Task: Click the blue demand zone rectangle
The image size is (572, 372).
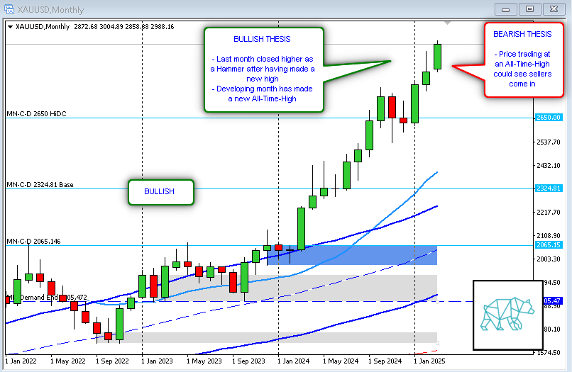Action: tap(362, 256)
